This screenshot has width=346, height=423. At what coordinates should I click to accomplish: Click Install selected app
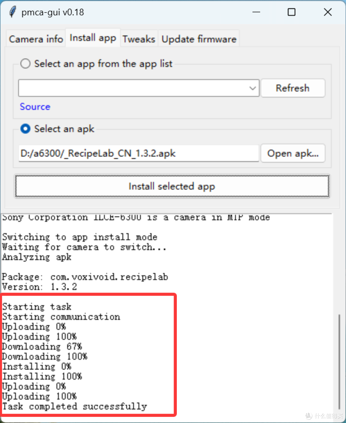pos(172,186)
